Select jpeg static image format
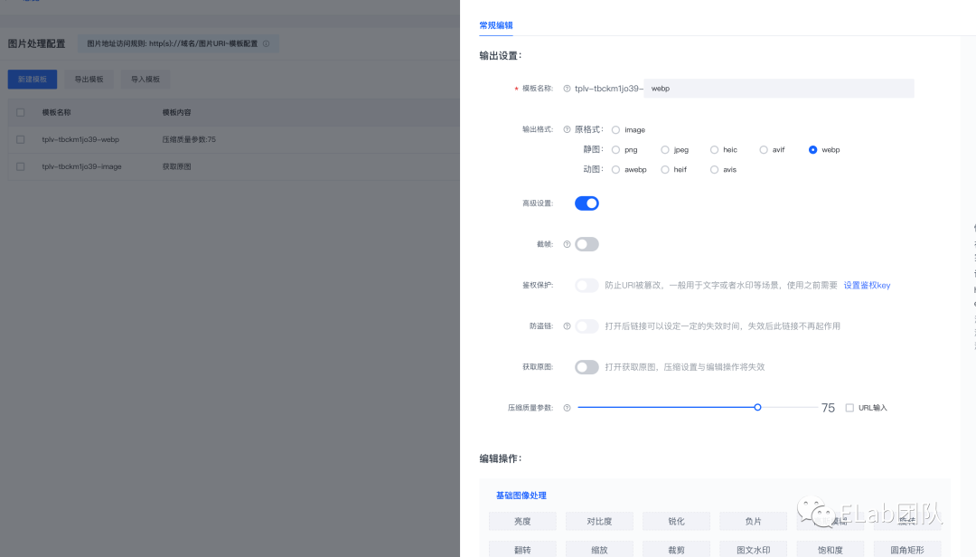The height and width of the screenshot is (557, 976). 665,149
